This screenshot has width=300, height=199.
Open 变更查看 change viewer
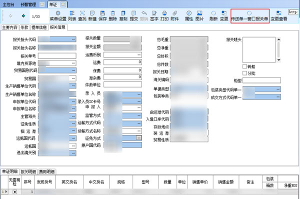[x=279, y=15]
